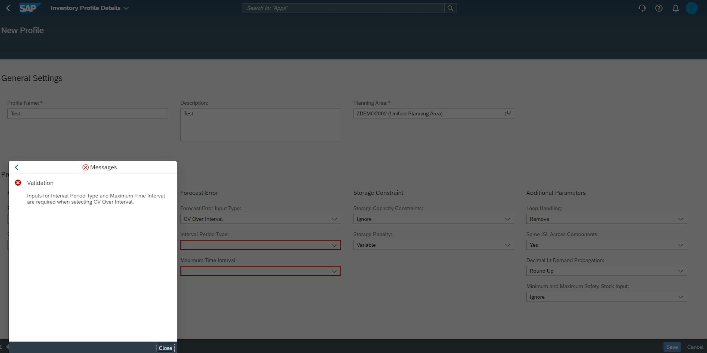Image resolution: width=707 pixels, height=353 pixels.
Task: Open Interval Period Type dropdown
Action: coord(334,245)
